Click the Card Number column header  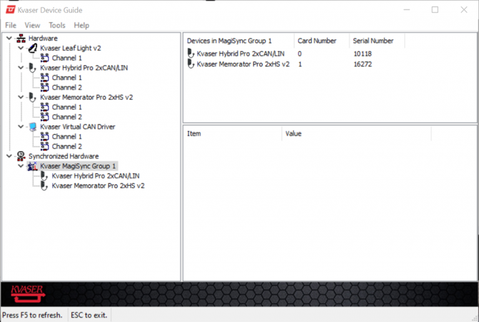click(x=317, y=40)
